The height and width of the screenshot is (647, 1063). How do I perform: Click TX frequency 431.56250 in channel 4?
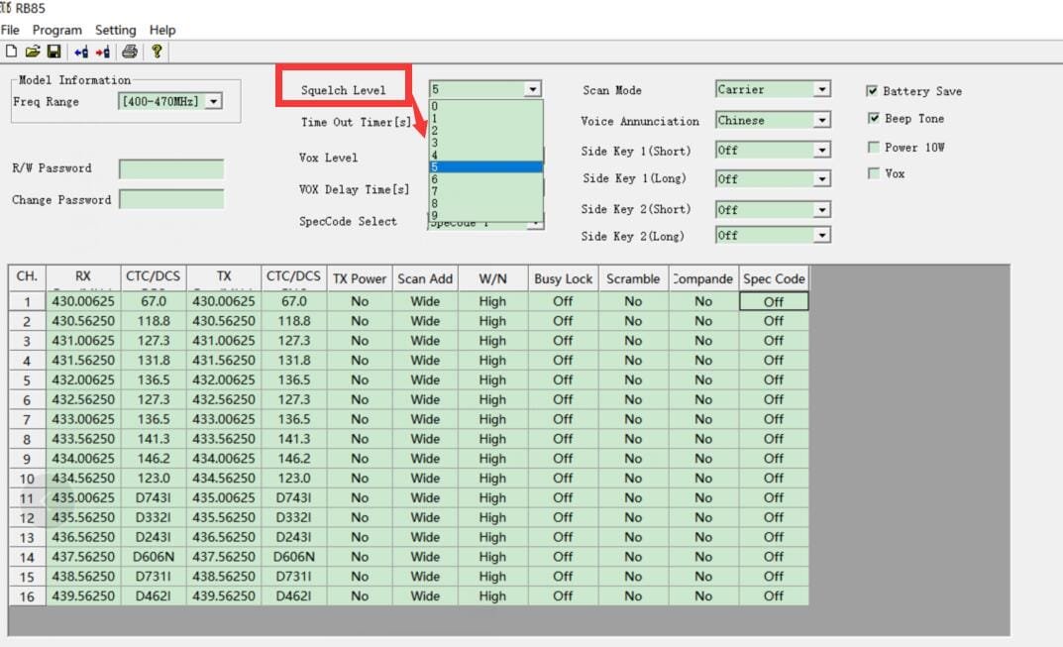[x=224, y=360]
